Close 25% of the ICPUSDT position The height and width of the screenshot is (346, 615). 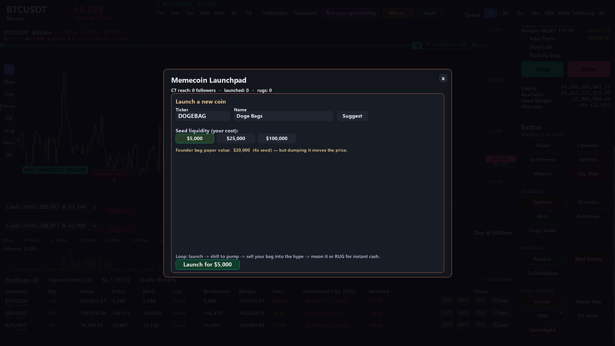point(447,325)
